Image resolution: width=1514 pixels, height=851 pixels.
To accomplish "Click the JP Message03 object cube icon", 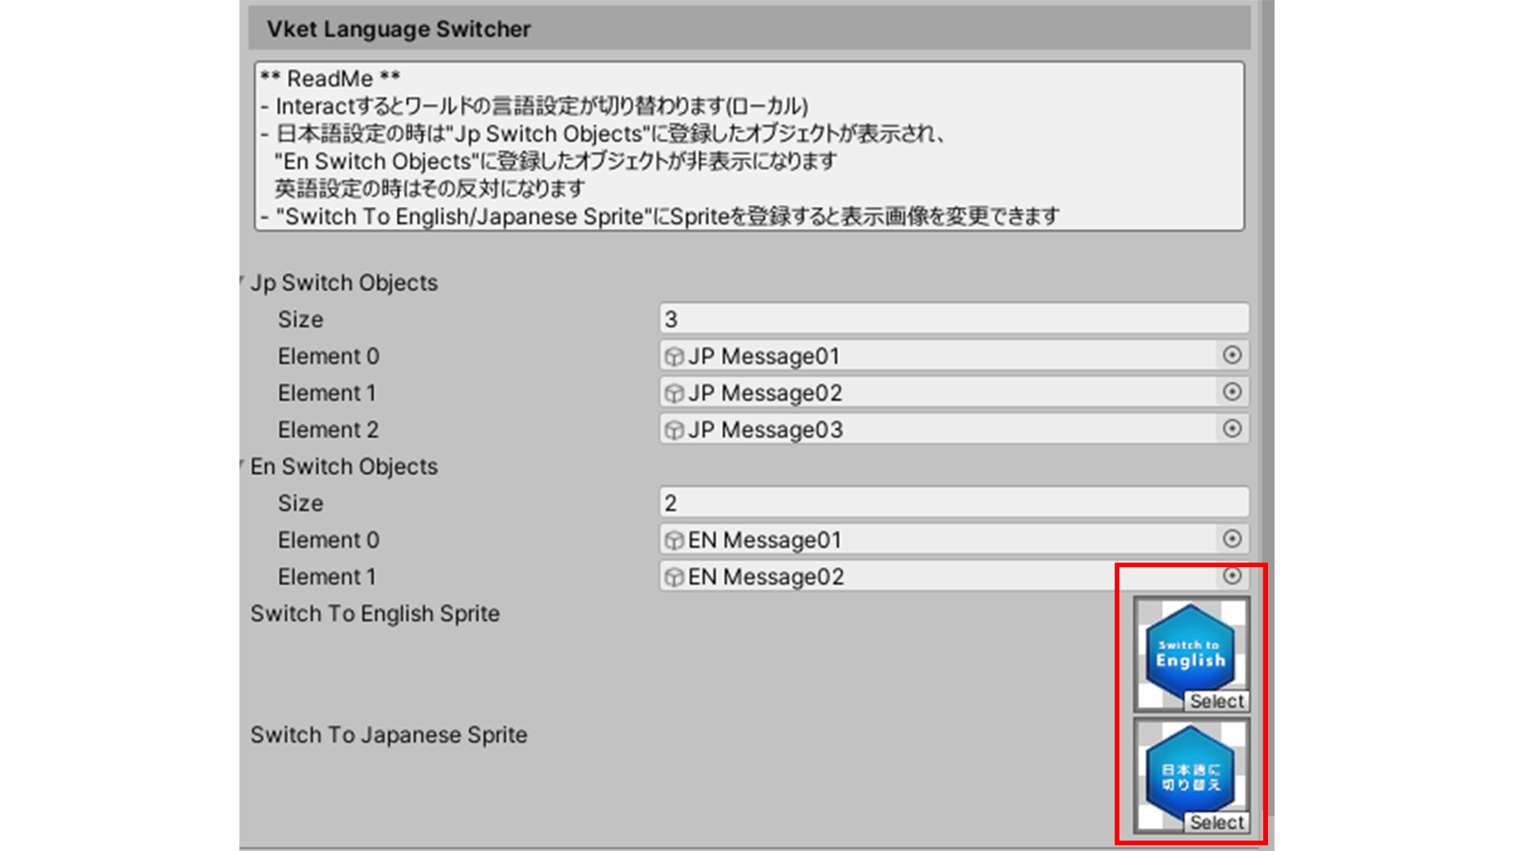I will point(674,430).
